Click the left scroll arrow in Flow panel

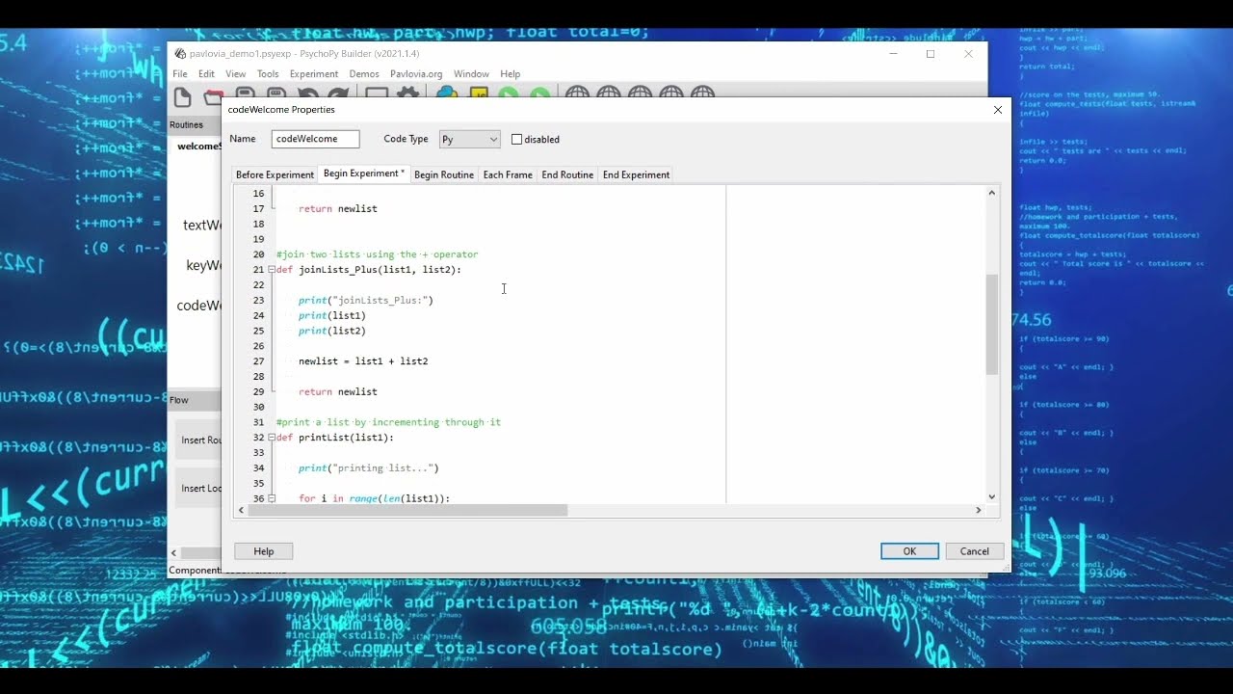pos(174,552)
